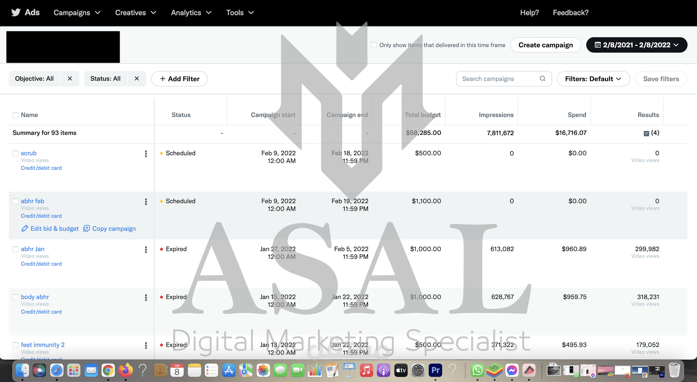The image size is (697, 382).
Task: Open the three-dot menu for abhr Jan
Action: tap(146, 250)
